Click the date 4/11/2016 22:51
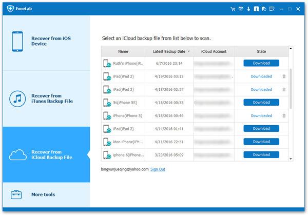Viewport: 308px width, 215px height. 169,142
